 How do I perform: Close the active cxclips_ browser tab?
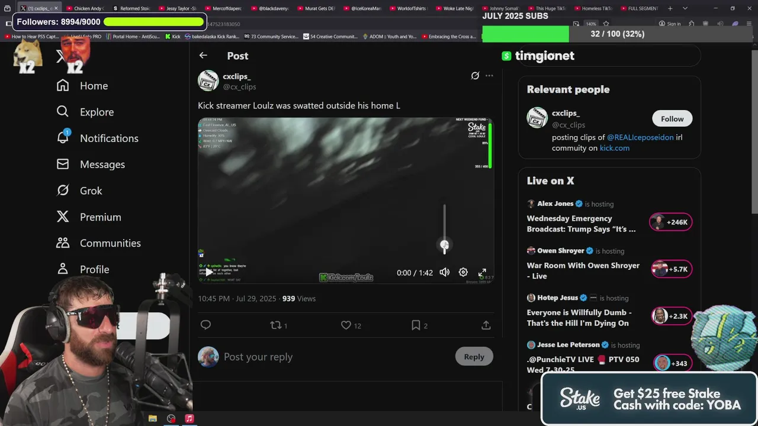pyautogui.click(x=57, y=8)
